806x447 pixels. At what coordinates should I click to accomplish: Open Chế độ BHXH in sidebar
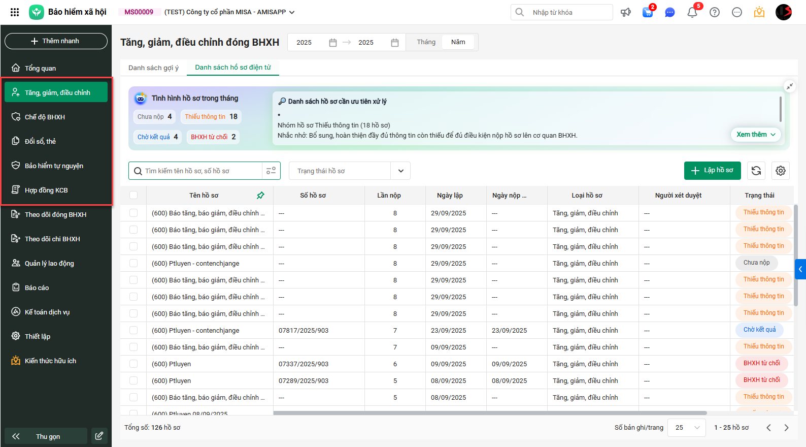pyautogui.click(x=45, y=117)
